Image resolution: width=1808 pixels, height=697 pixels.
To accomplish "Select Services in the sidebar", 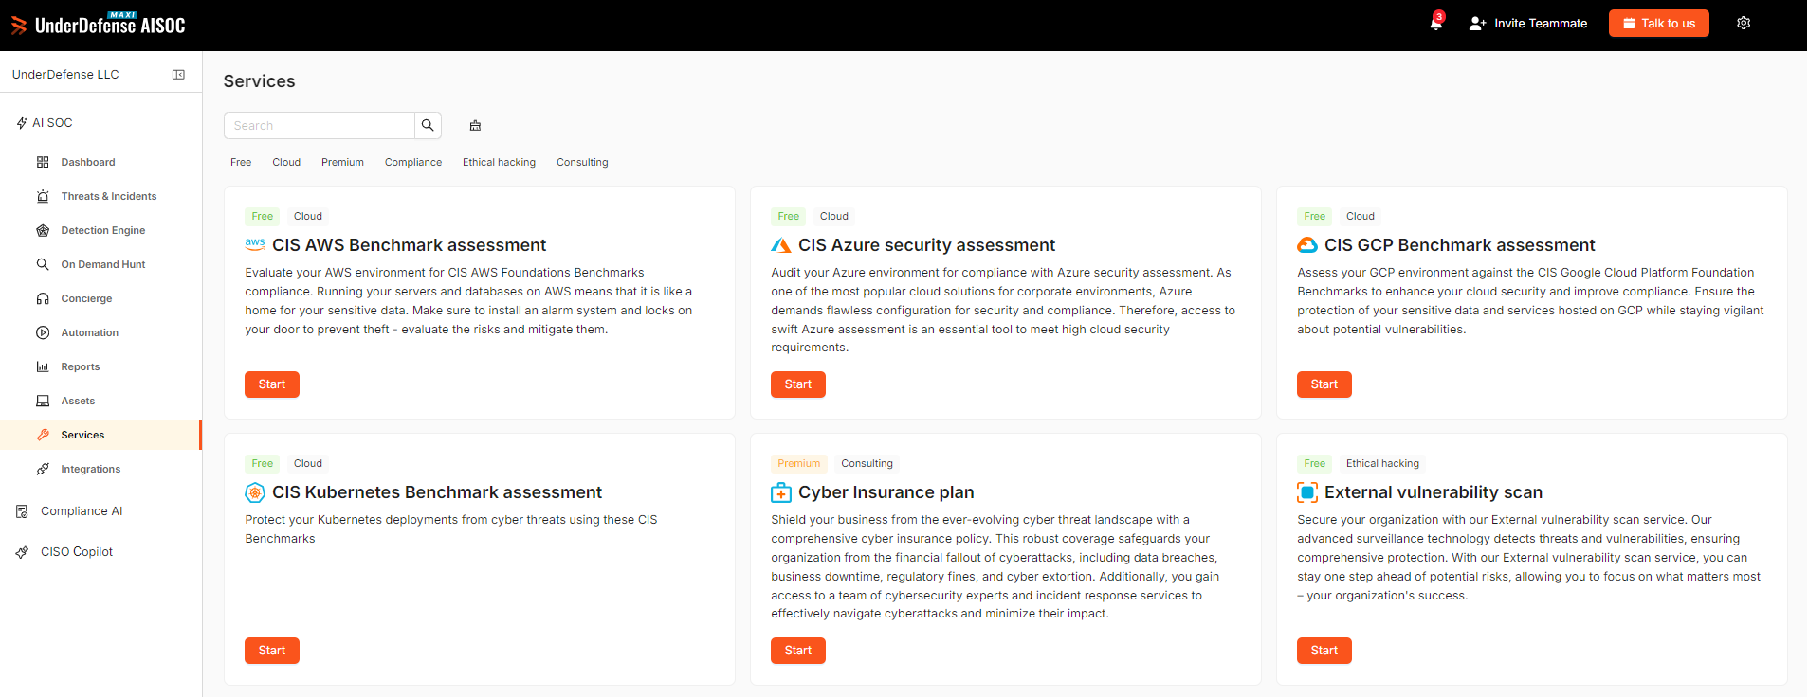I will (x=82, y=435).
